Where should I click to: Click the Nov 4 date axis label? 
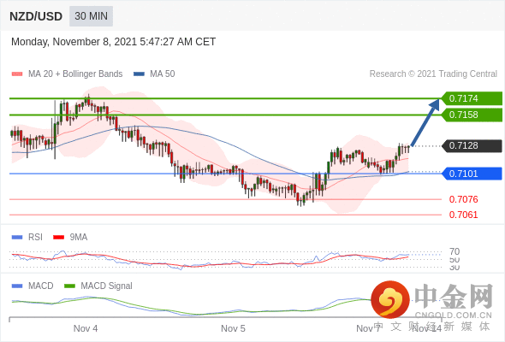pyautogui.click(x=86, y=328)
